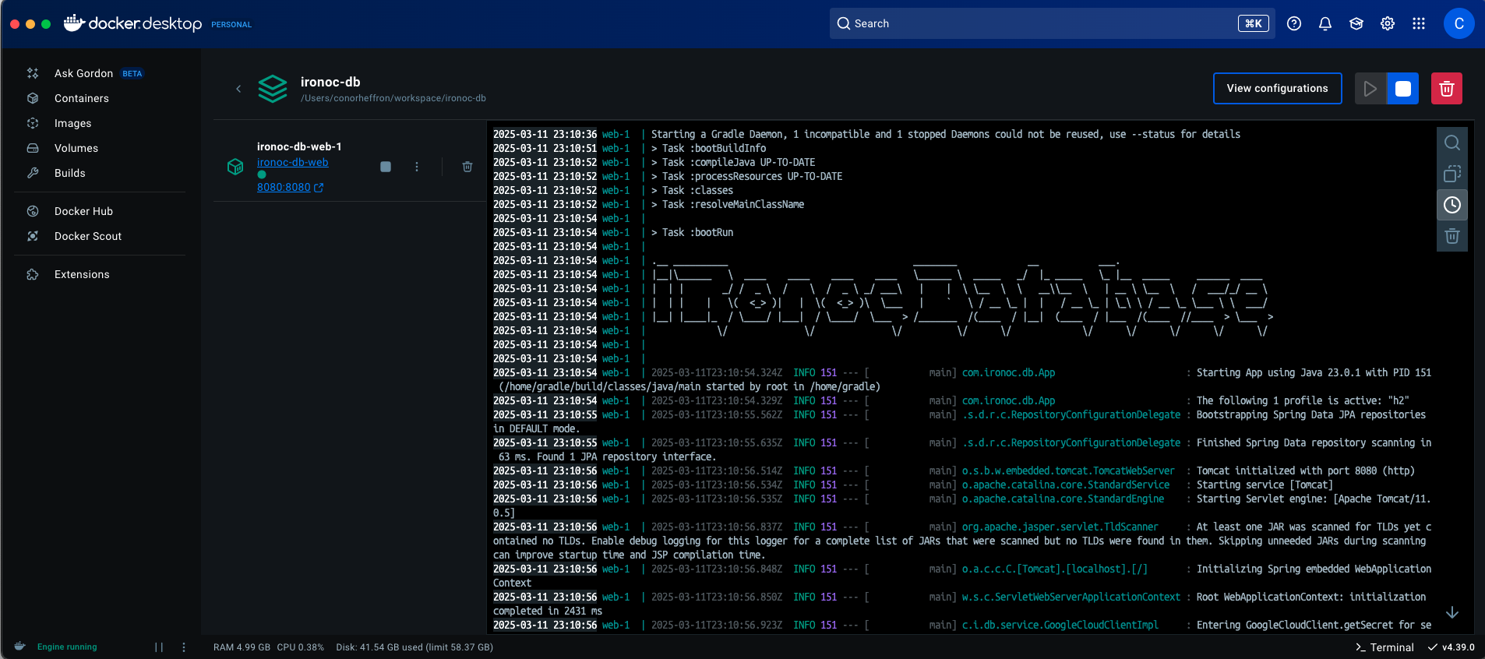Screen dimensions: 1485x659
Task: Open more actions menu for ironoc-db-web-1
Action: pyautogui.click(x=417, y=167)
